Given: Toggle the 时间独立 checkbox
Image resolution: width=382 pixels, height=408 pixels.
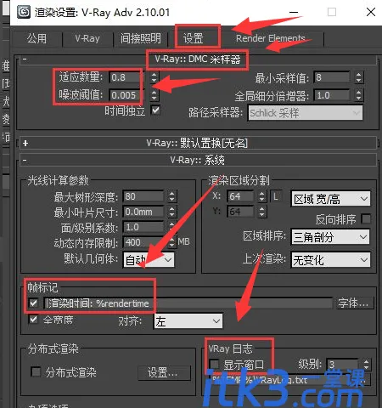Looking at the screenshot, I should click(155, 110).
